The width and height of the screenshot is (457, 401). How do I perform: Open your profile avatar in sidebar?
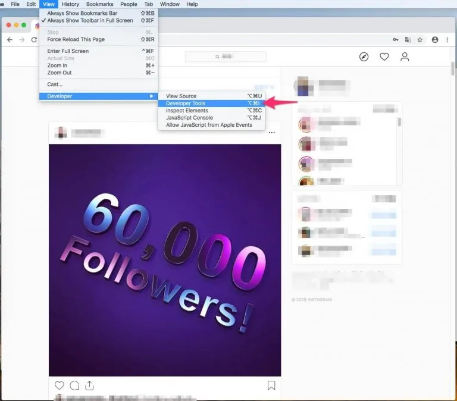303,86
